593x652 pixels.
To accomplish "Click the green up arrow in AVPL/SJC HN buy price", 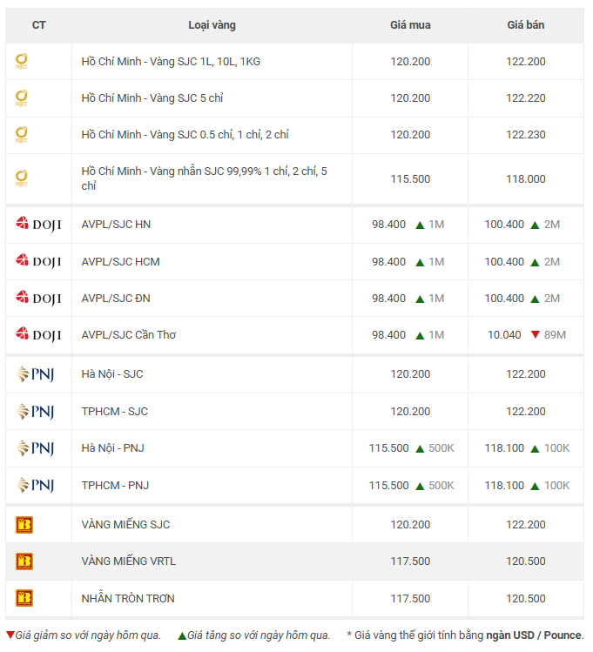I will (420, 225).
